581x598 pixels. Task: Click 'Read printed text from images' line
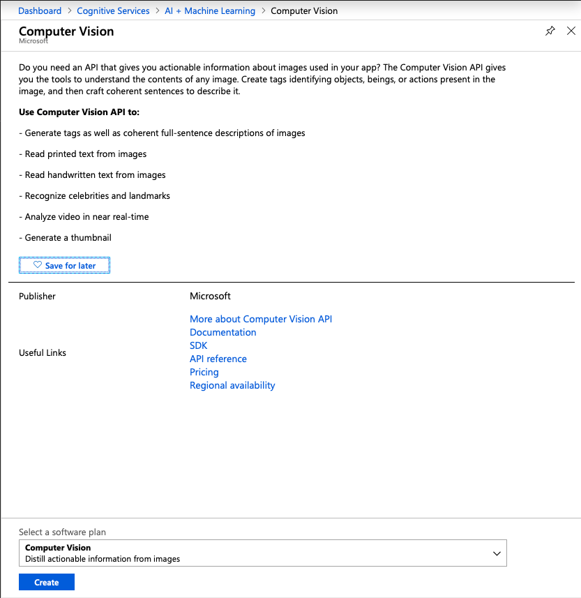point(83,154)
